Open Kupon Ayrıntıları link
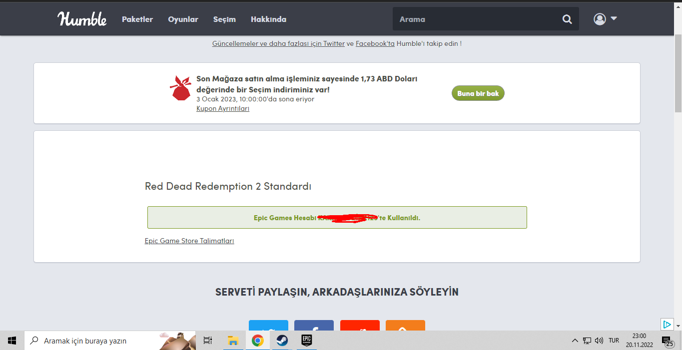Image resolution: width=682 pixels, height=350 pixels. [x=223, y=108]
